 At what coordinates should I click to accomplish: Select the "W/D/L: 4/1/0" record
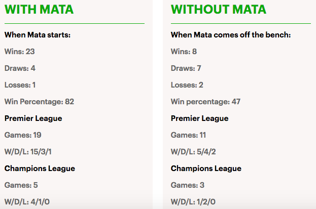[x=28, y=202]
